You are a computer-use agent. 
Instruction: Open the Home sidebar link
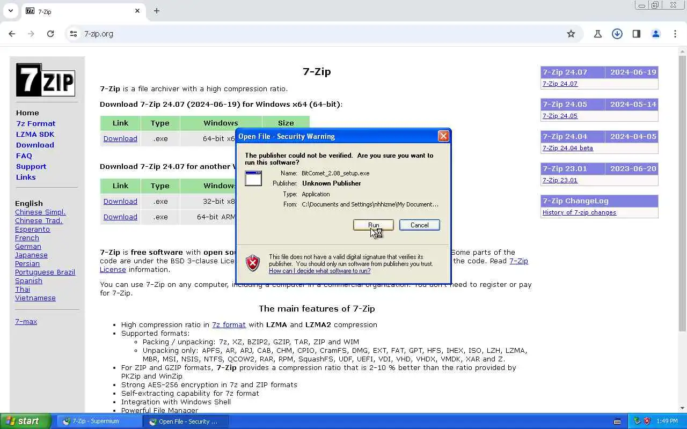click(x=27, y=113)
